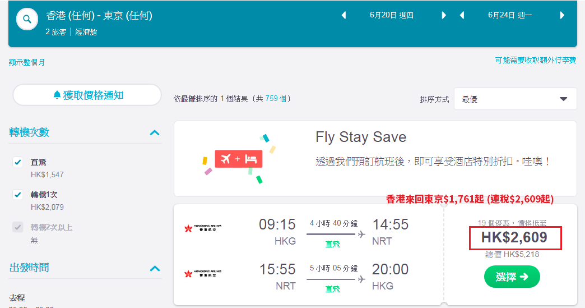Collapse the 出發時間 filter section
This screenshot has width=585, height=308.
click(155, 268)
